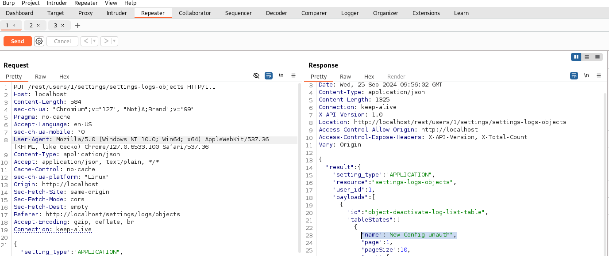Expand the back history dropdown arrow

[94, 41]
